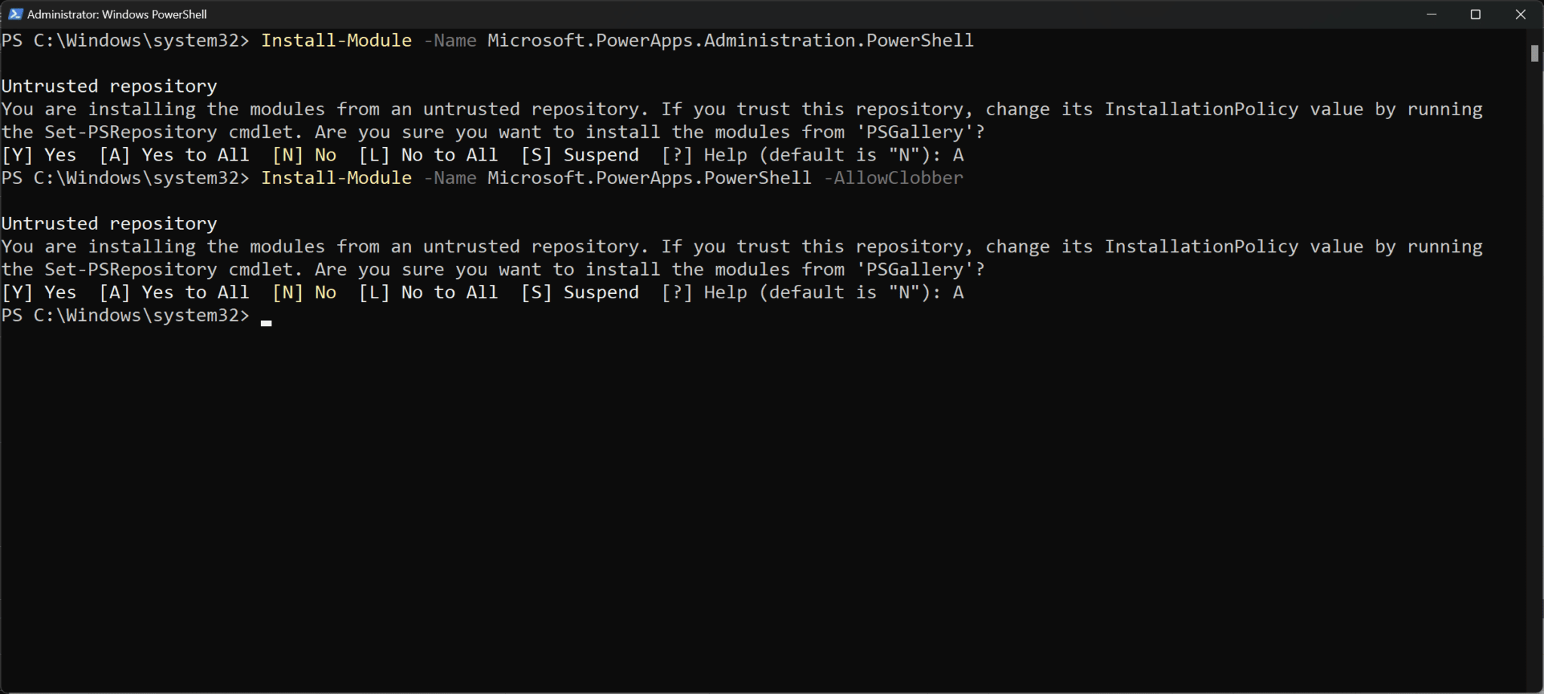The image size is (1544, 694).
Task: Click the -Name parameter of the second command
Action: click(x=450, y=178)
